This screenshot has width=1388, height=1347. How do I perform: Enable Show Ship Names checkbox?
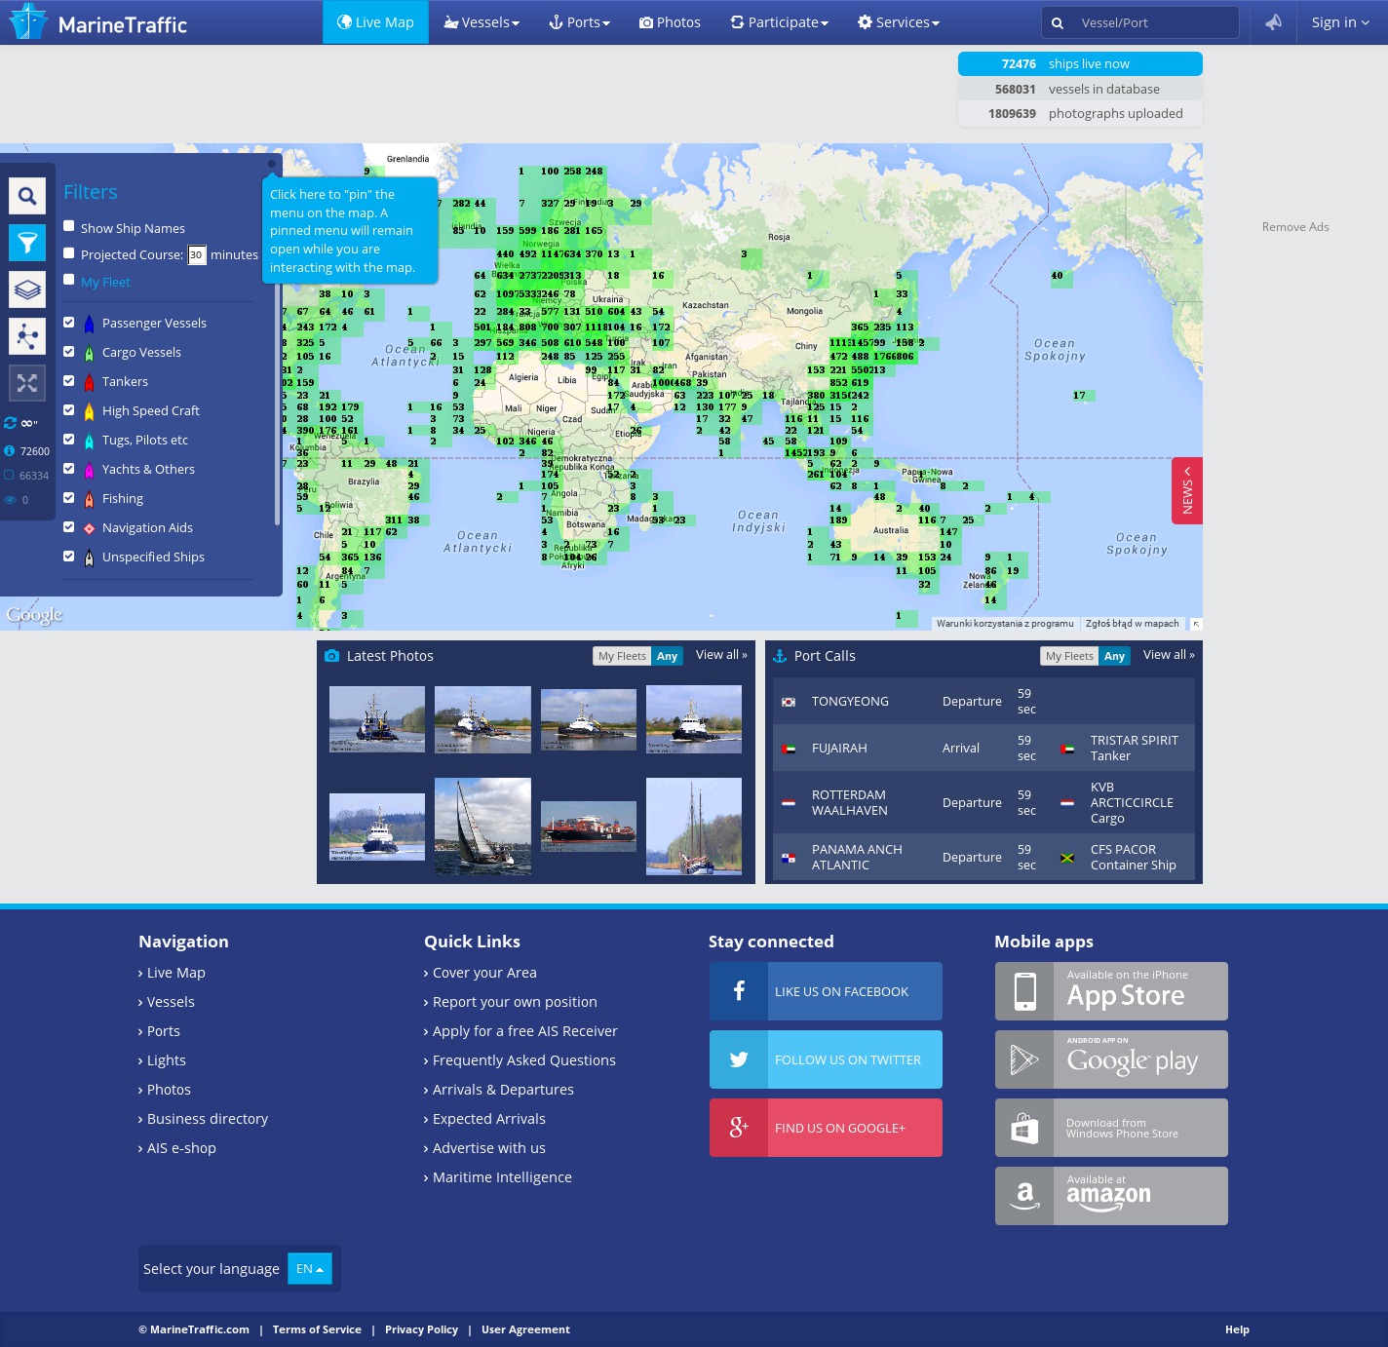[x=69, y=226]
